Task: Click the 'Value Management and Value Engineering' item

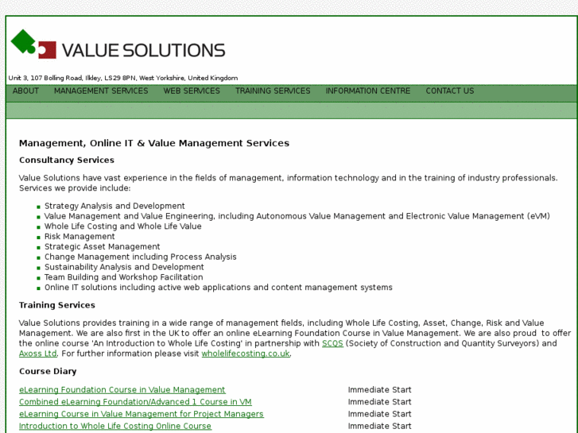Action: [x=297, y=216]
